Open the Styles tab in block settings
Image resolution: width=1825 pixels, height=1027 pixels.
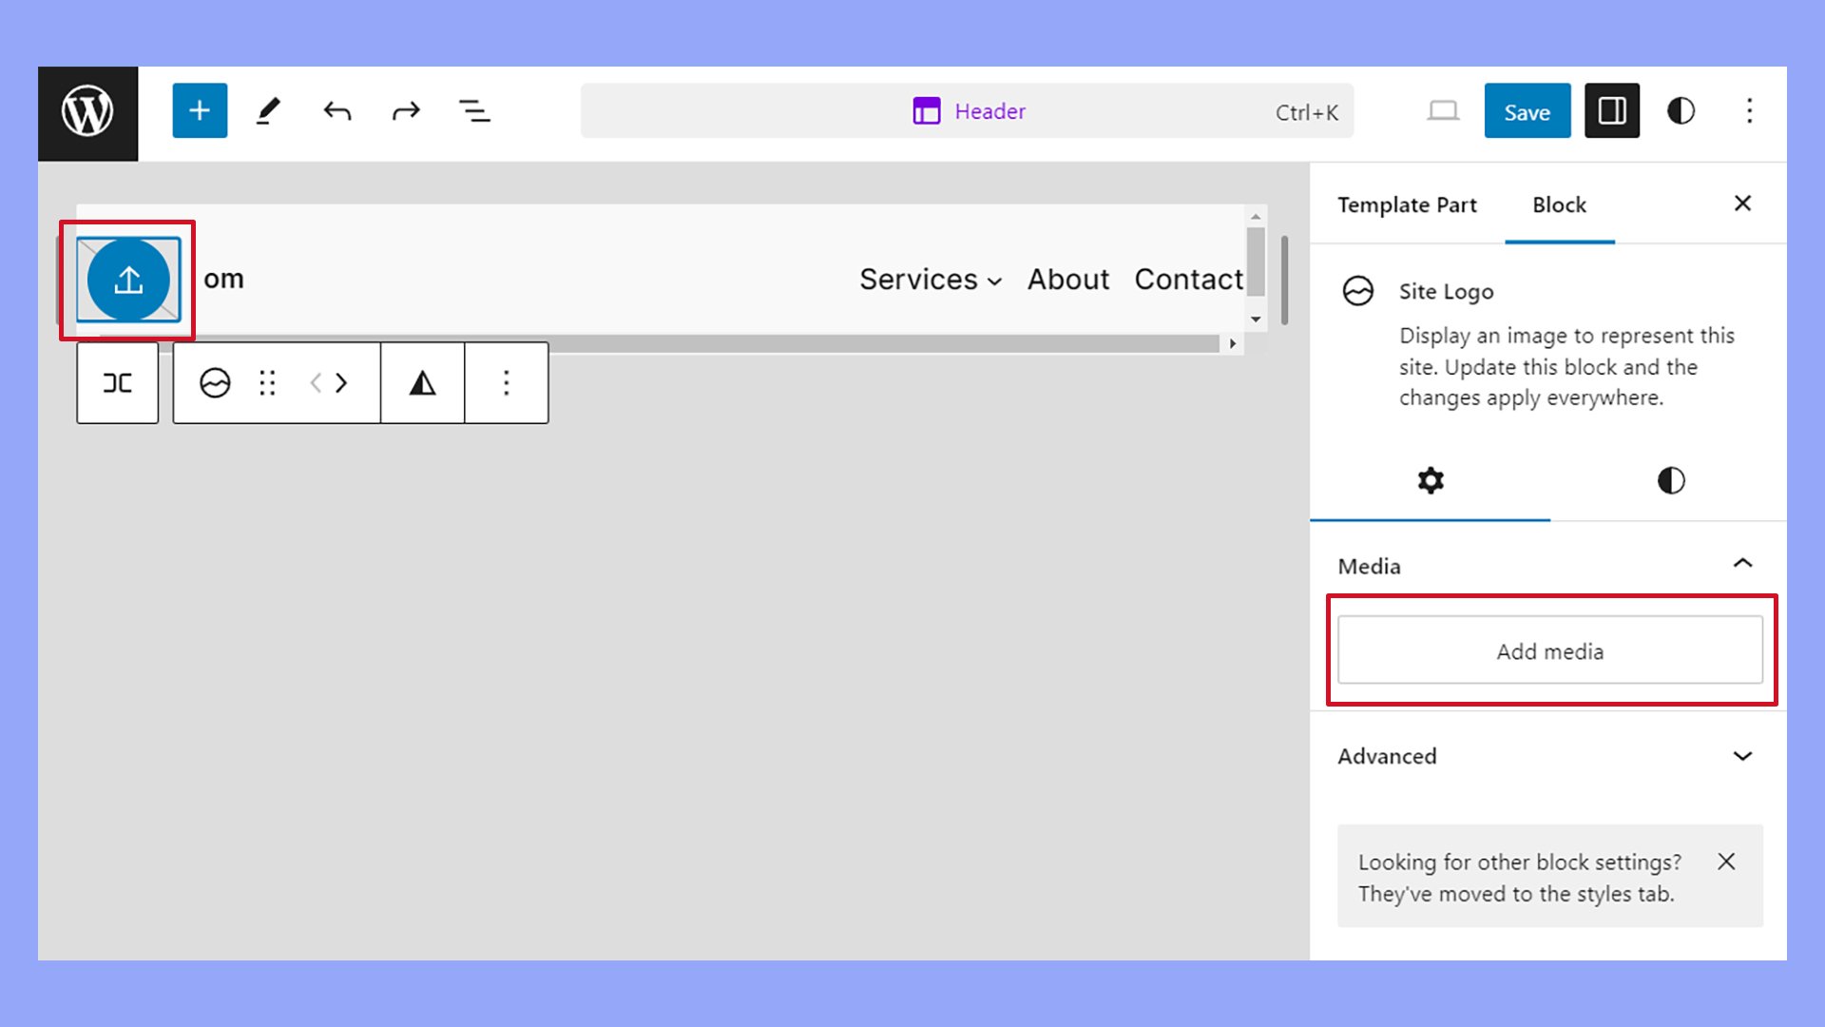point(1670,480)
